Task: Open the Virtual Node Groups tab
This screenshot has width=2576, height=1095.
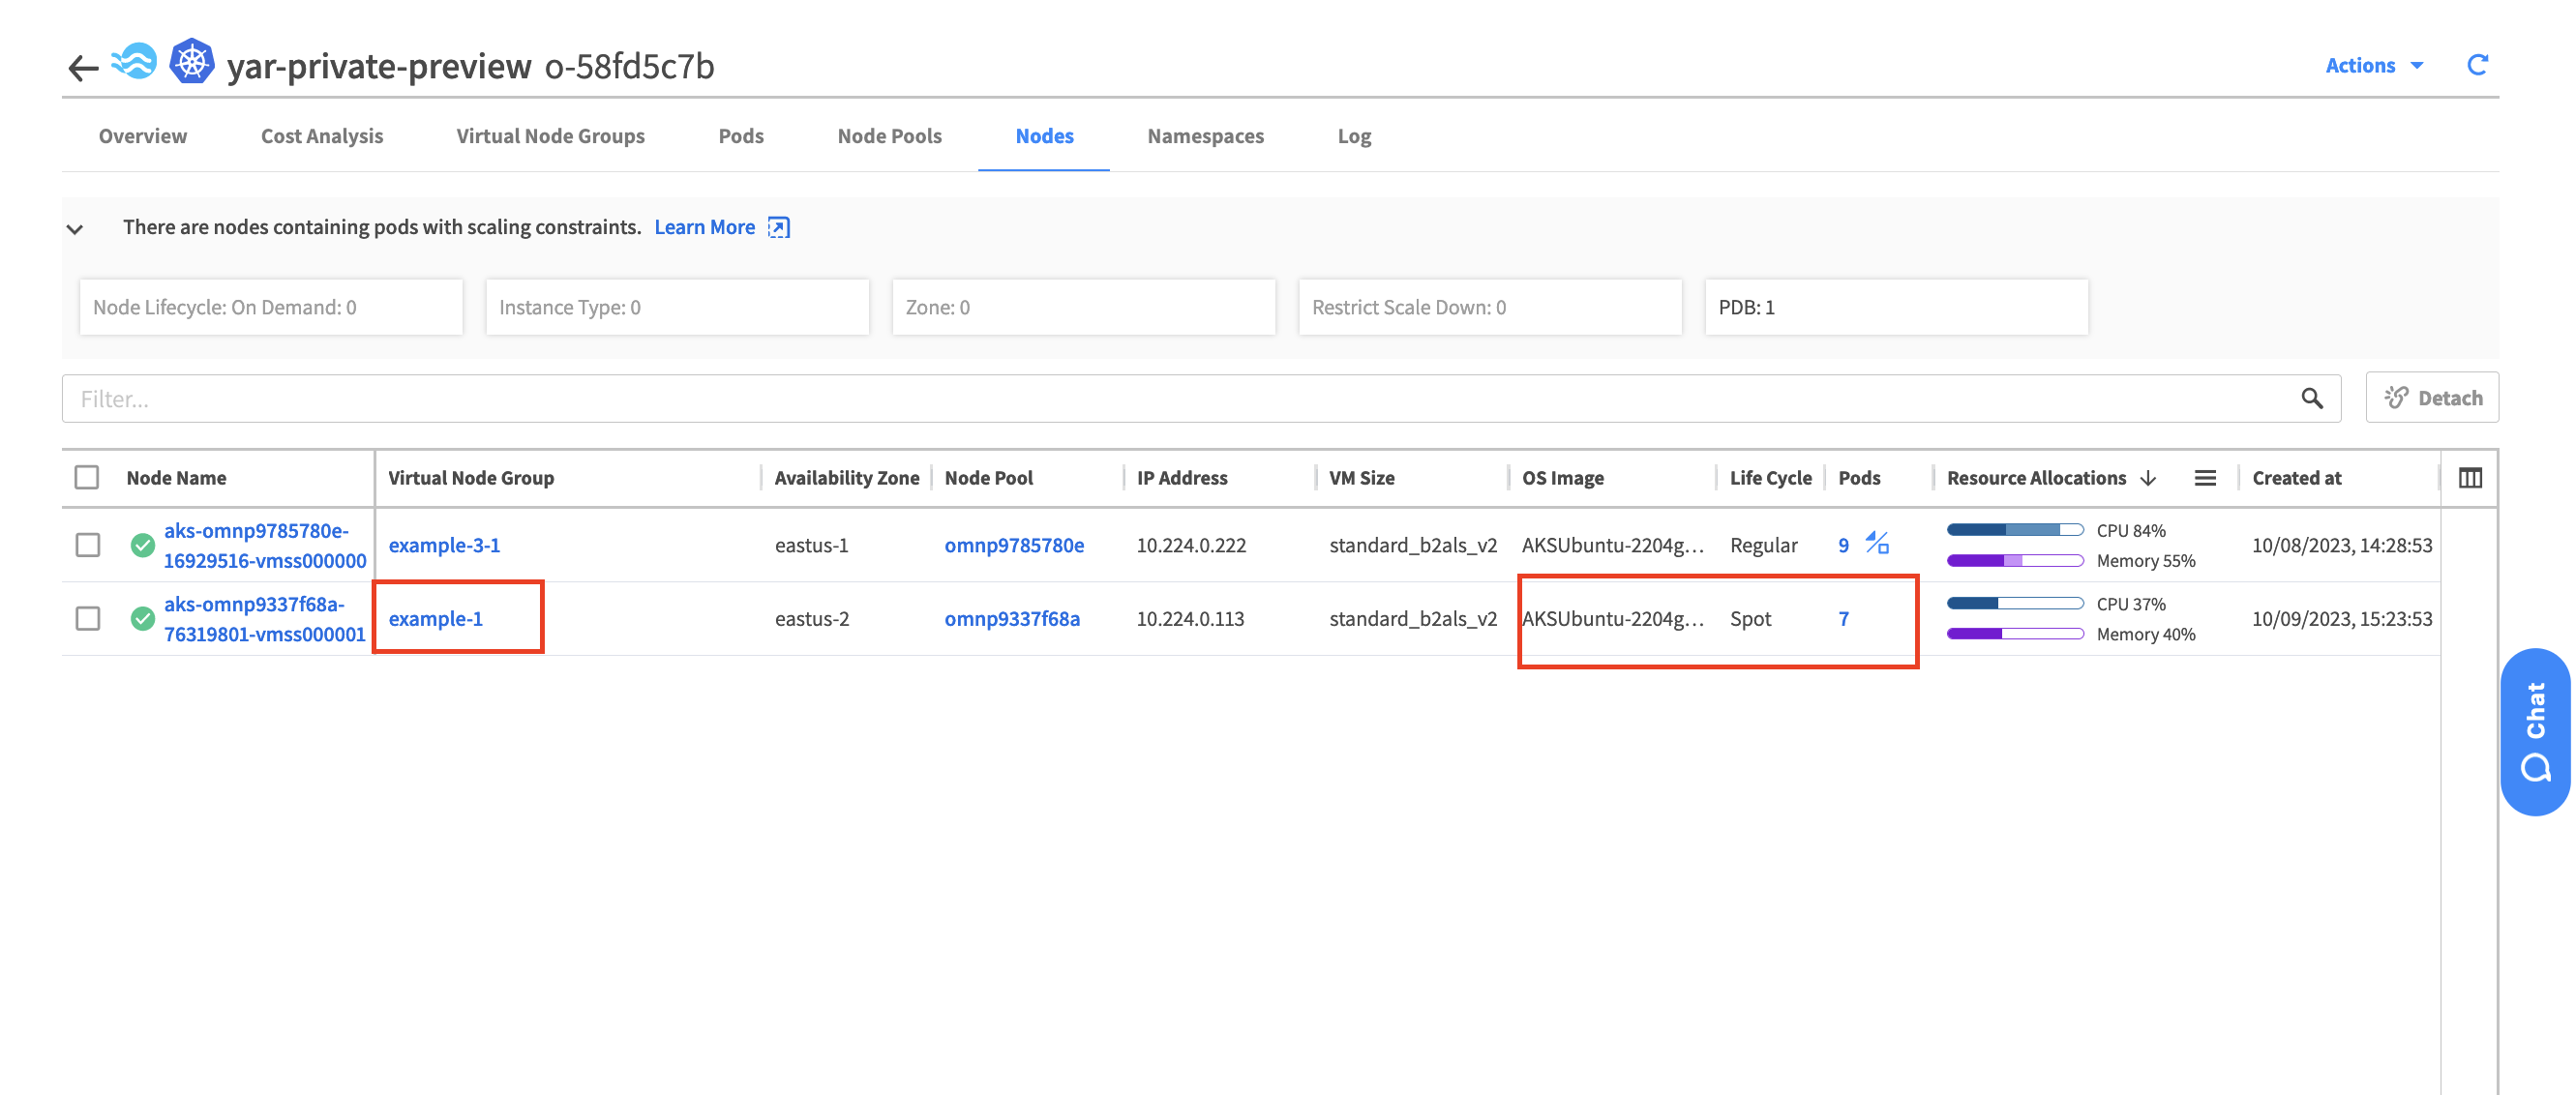Action: (550, 136)
